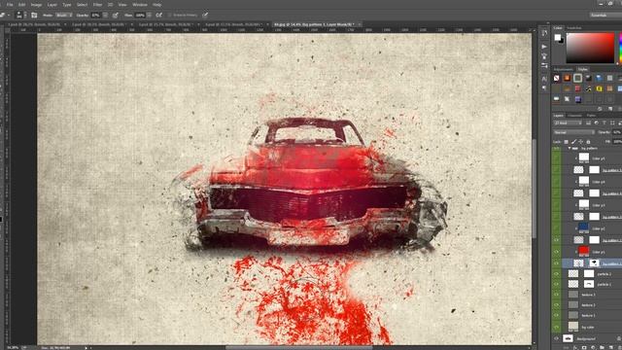Add layer mask icon
This screenshot has width=622, height=350.
584,348
